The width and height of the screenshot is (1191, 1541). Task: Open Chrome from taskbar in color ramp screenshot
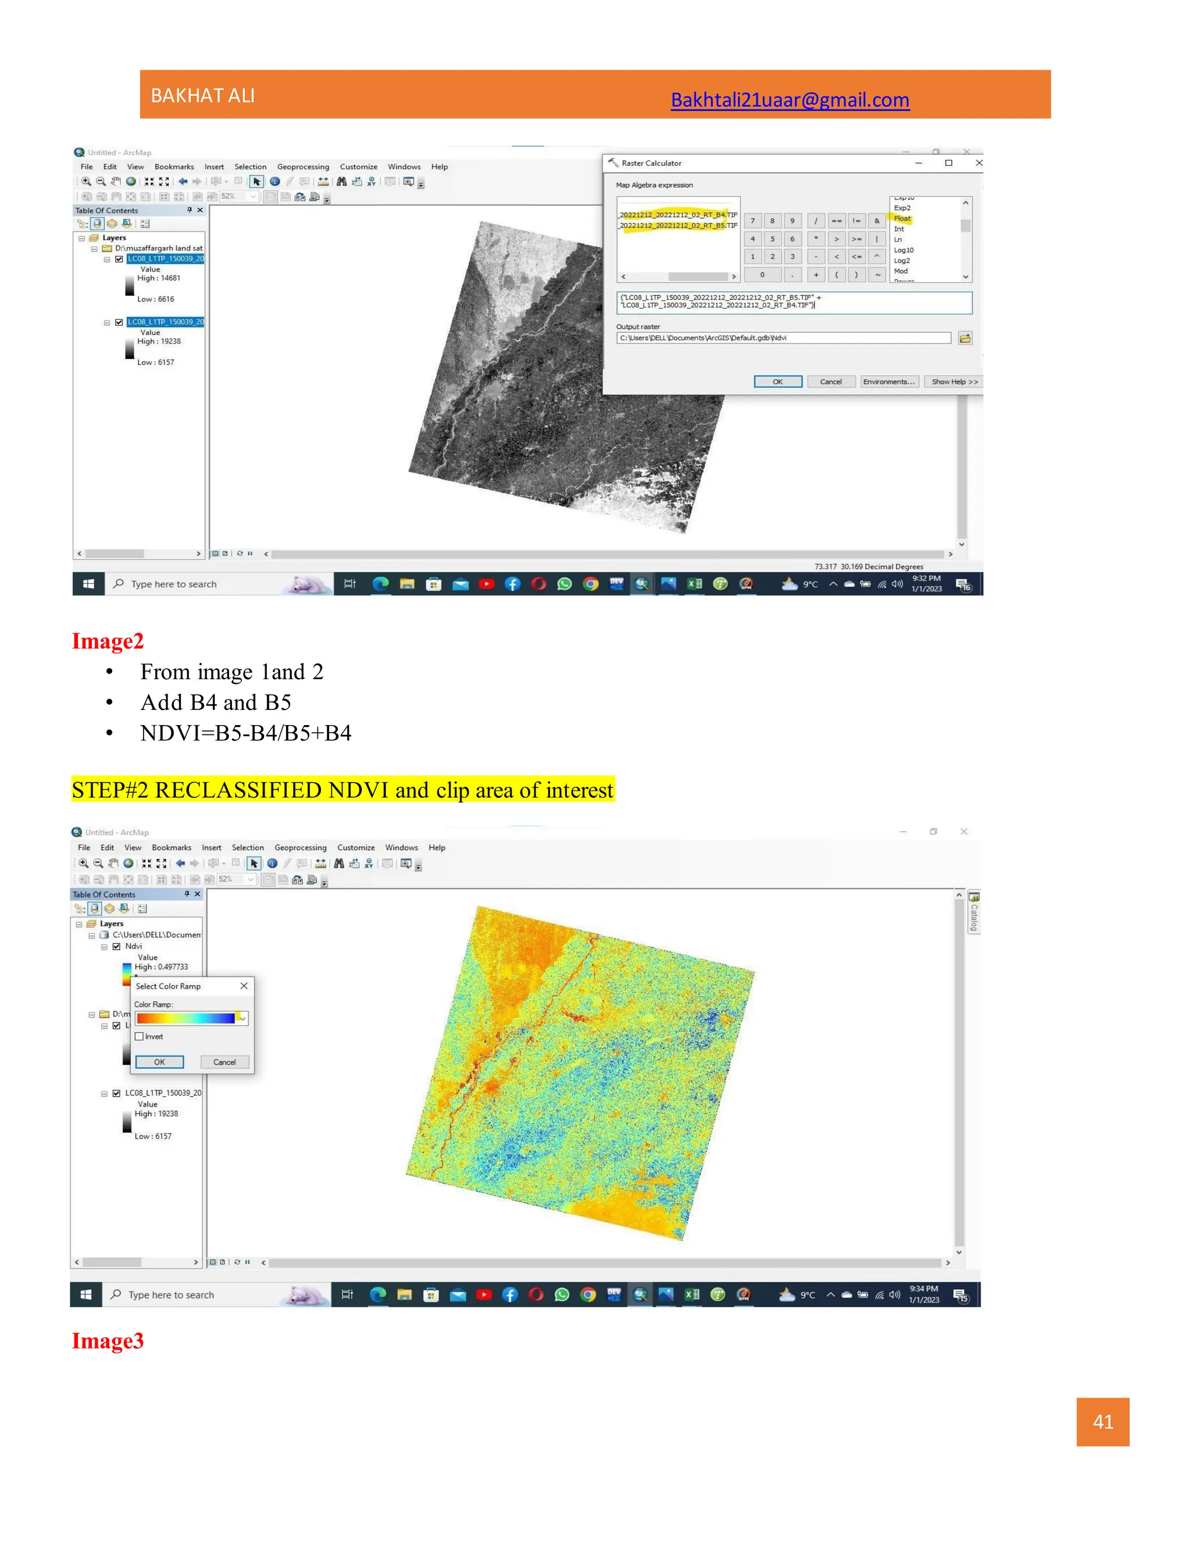588,1294
